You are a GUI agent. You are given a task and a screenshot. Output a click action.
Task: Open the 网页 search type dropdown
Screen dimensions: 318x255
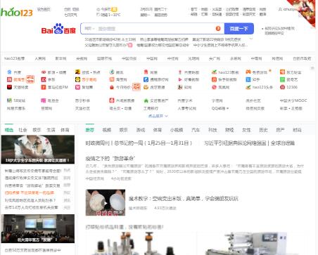(x=89, y=29)
